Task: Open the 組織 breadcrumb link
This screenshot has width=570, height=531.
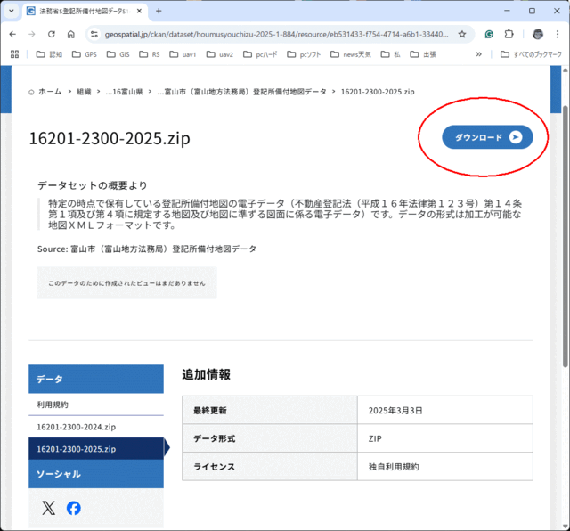Action: click(84, 92)
